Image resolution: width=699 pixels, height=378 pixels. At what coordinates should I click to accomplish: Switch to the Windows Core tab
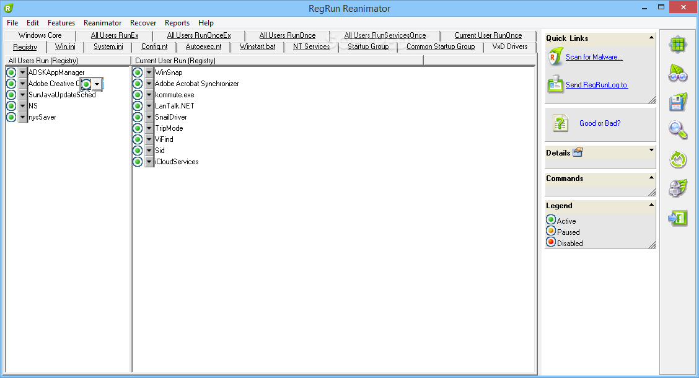pyautogui.click(x=40, y=35)
